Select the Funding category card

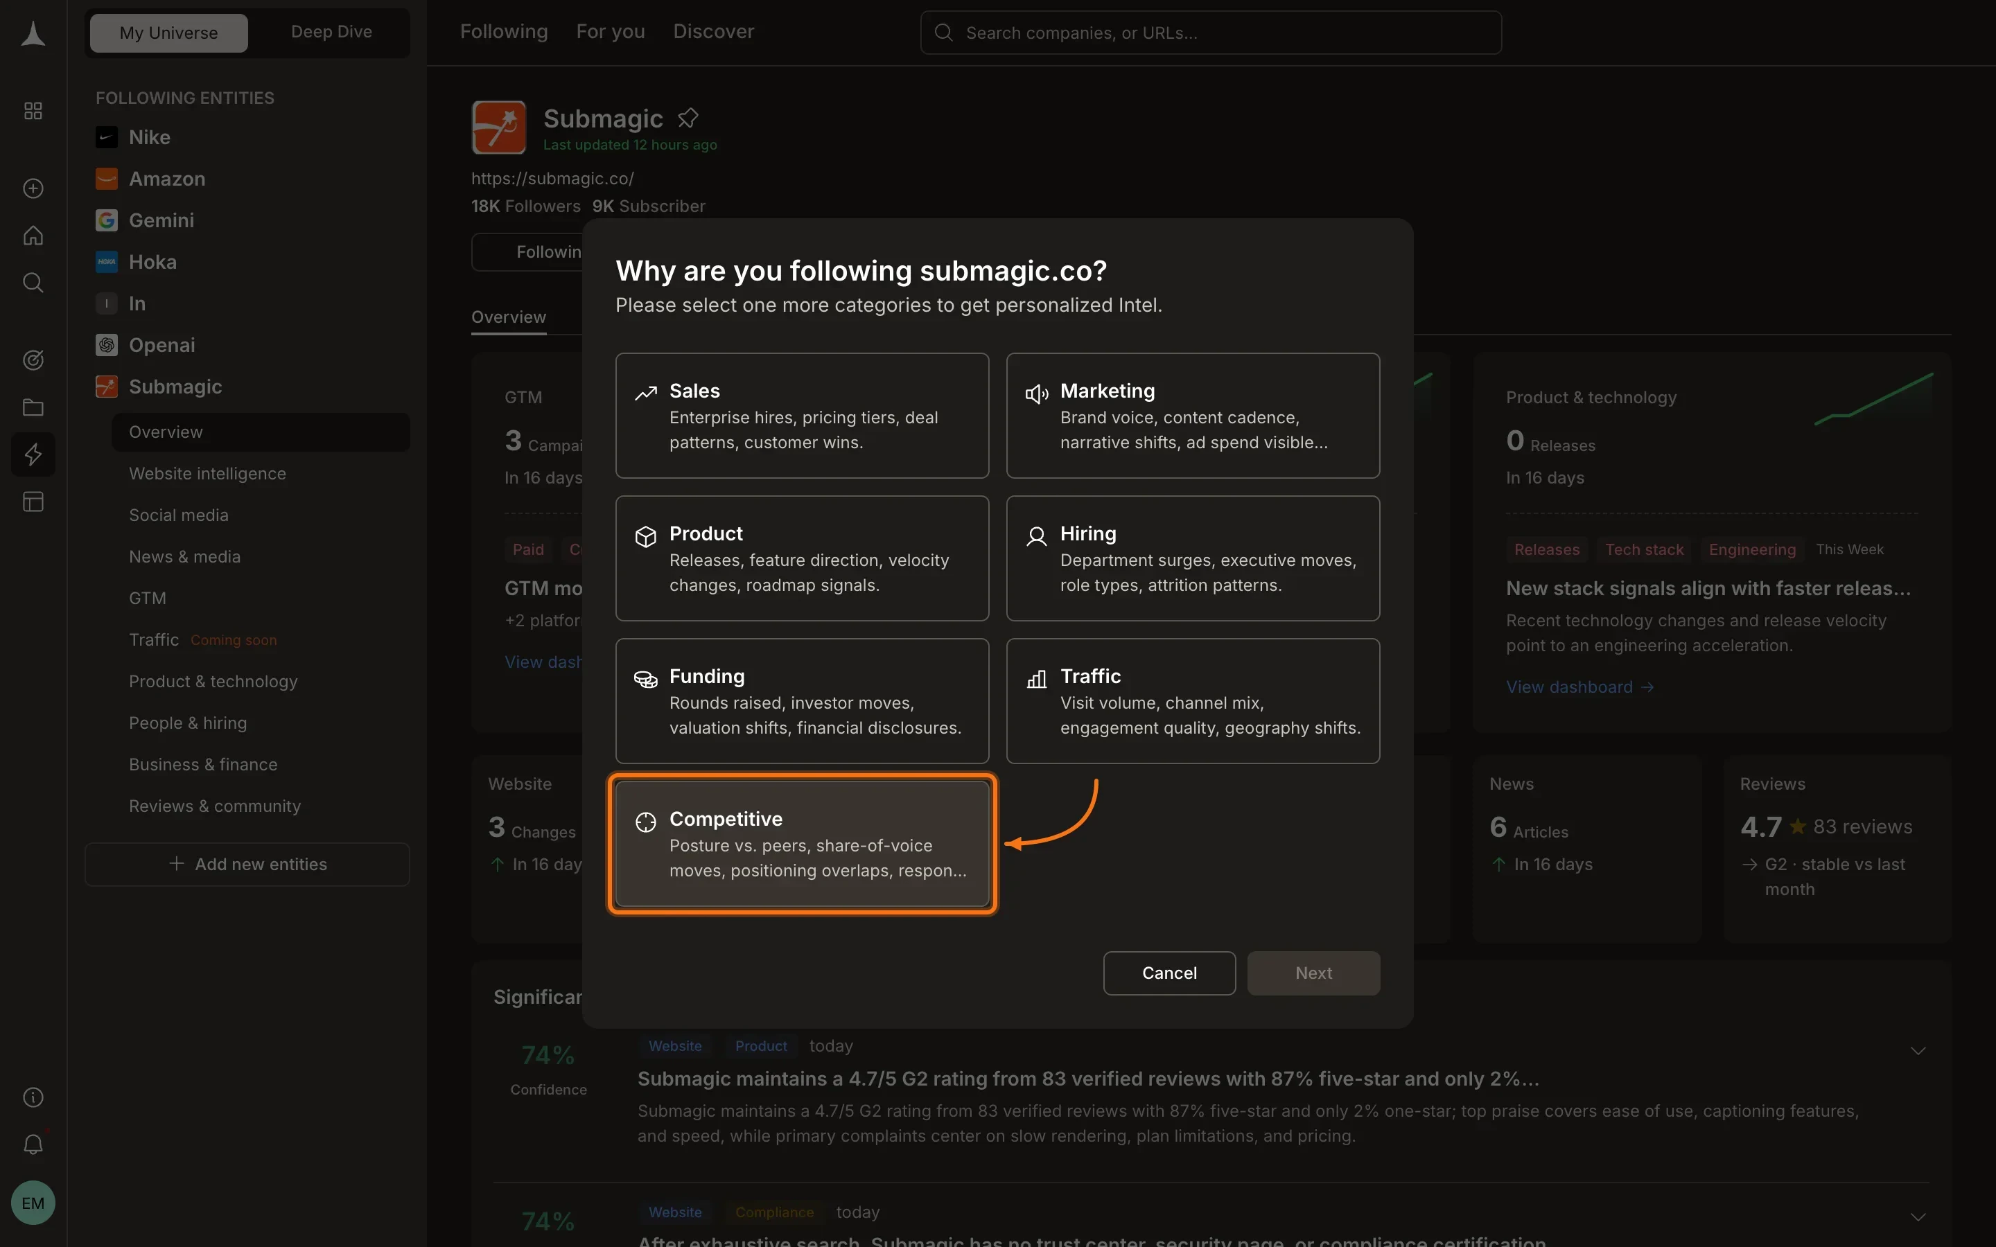802,701
